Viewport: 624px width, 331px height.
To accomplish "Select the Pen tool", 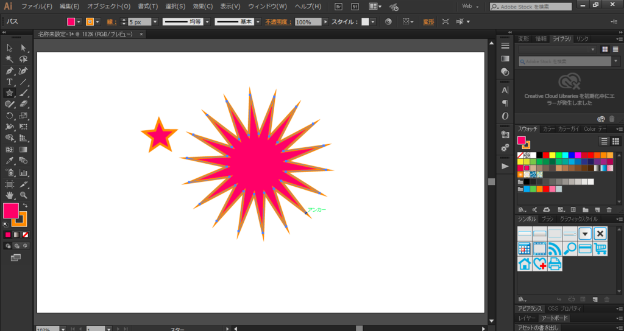I will 10,71.
